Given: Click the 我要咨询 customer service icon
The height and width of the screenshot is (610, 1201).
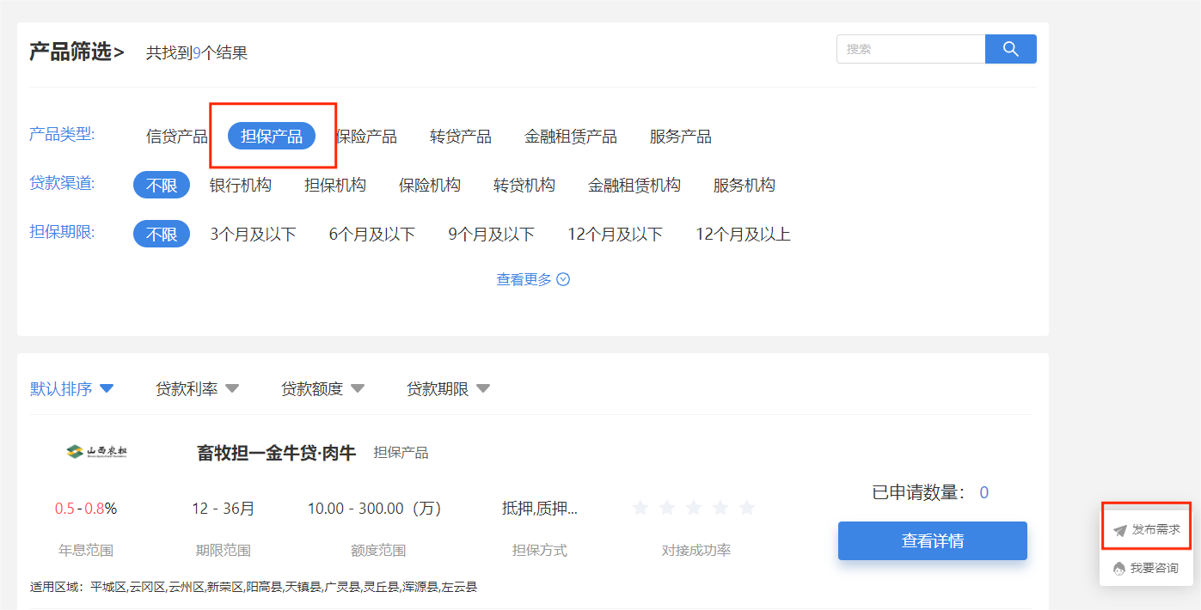Looking at the screenshot, I should [x=1119, y=569].
